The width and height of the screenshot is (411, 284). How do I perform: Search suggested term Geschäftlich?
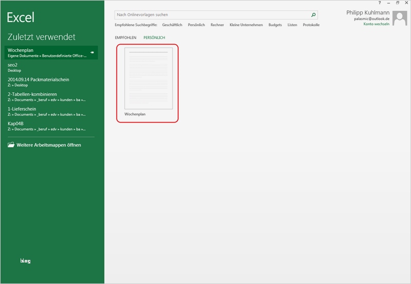(172, 25)
